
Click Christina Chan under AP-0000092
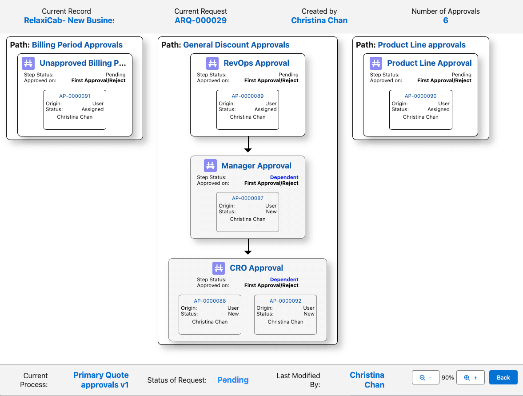click(x=286, y=322)
